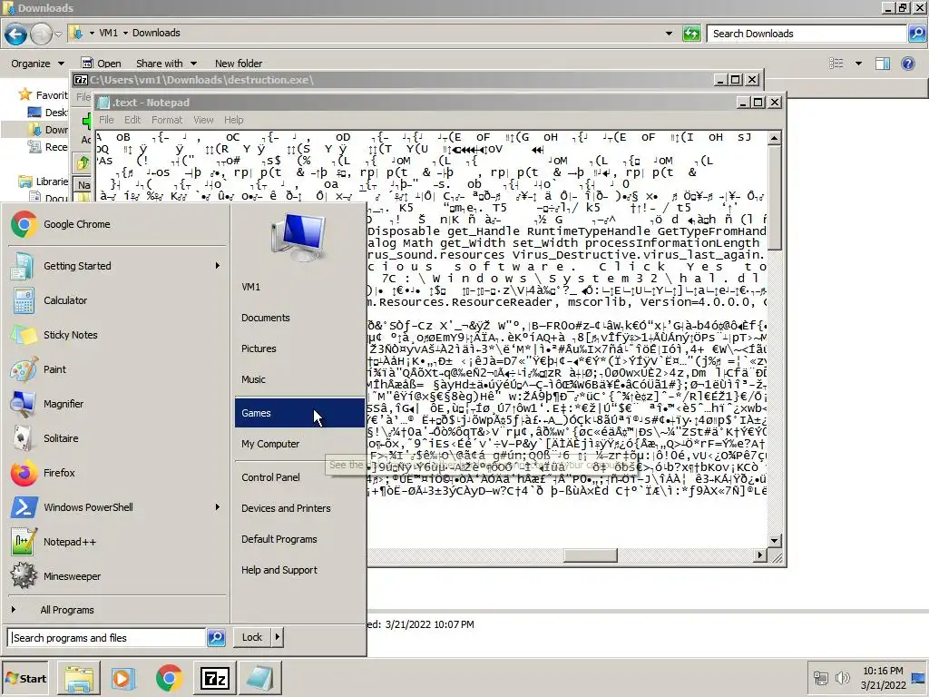Image resolution: width=929 pixels, height=697 pixels.
Task: Click the Explorer back navigation arrow
Action: point(16,34)
